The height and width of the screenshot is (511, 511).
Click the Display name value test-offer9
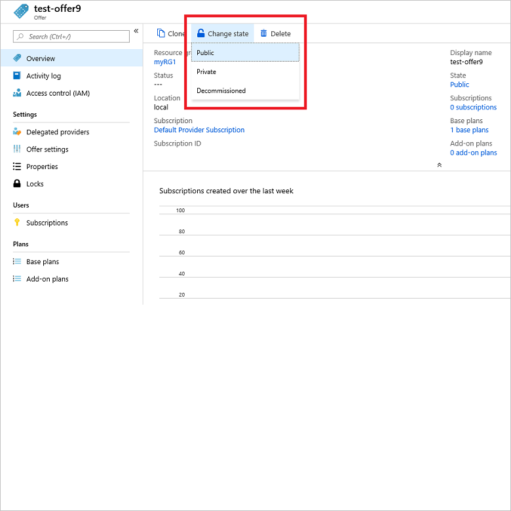(466, 62)
